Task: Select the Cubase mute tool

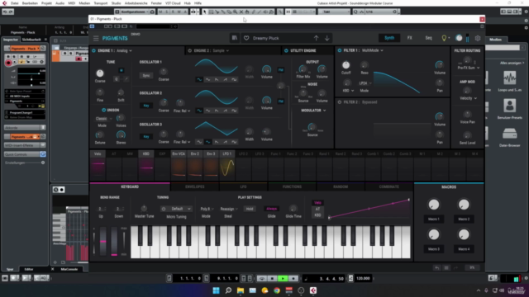Action: point(241,12)
